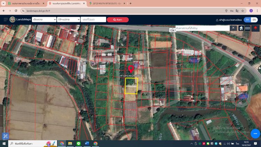
Task: Click the red ค้นหา search button
Action: click(x=118, y=20)
